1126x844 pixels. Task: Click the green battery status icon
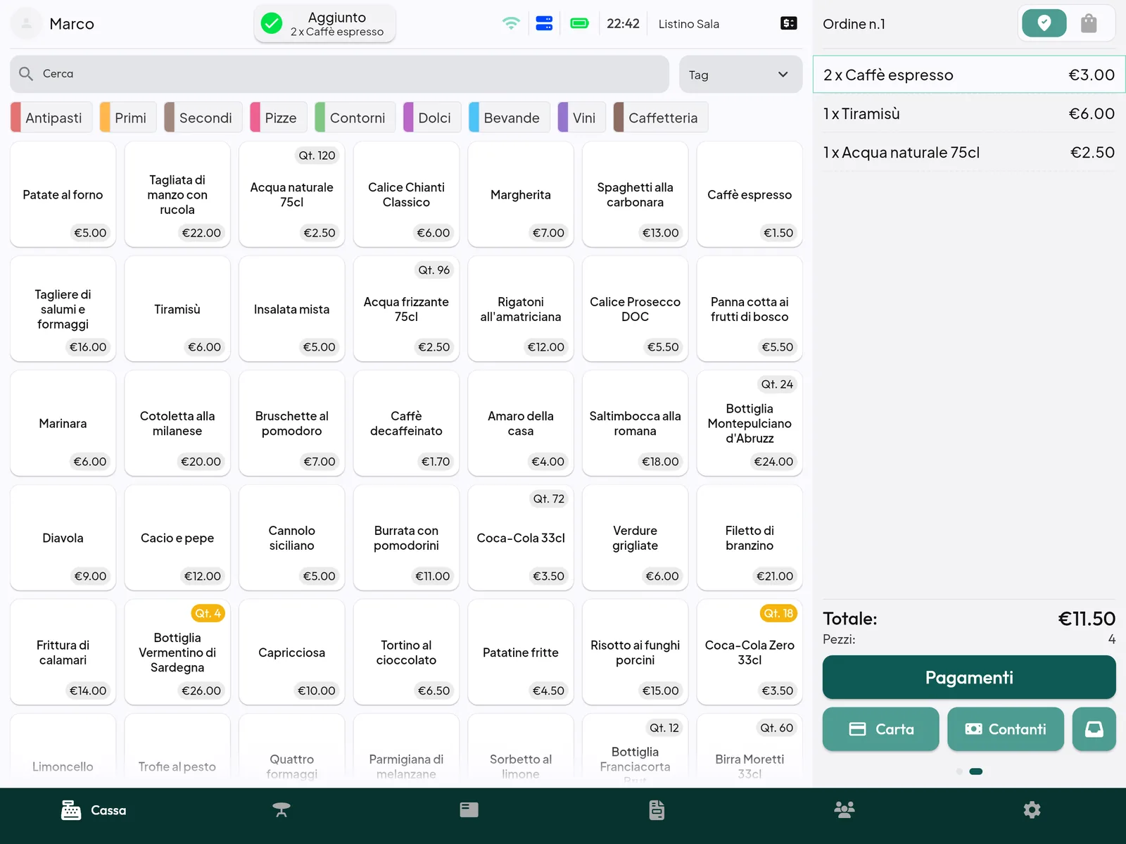(x=579, y=23)
